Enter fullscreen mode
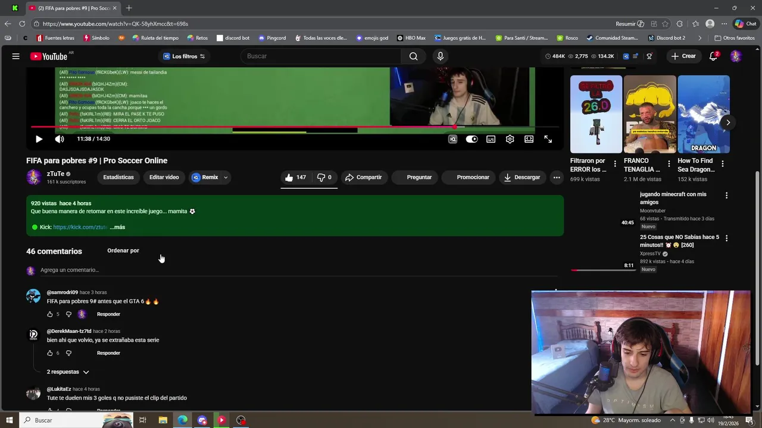The height and width of the screenshot is (428, 762). 548,139
